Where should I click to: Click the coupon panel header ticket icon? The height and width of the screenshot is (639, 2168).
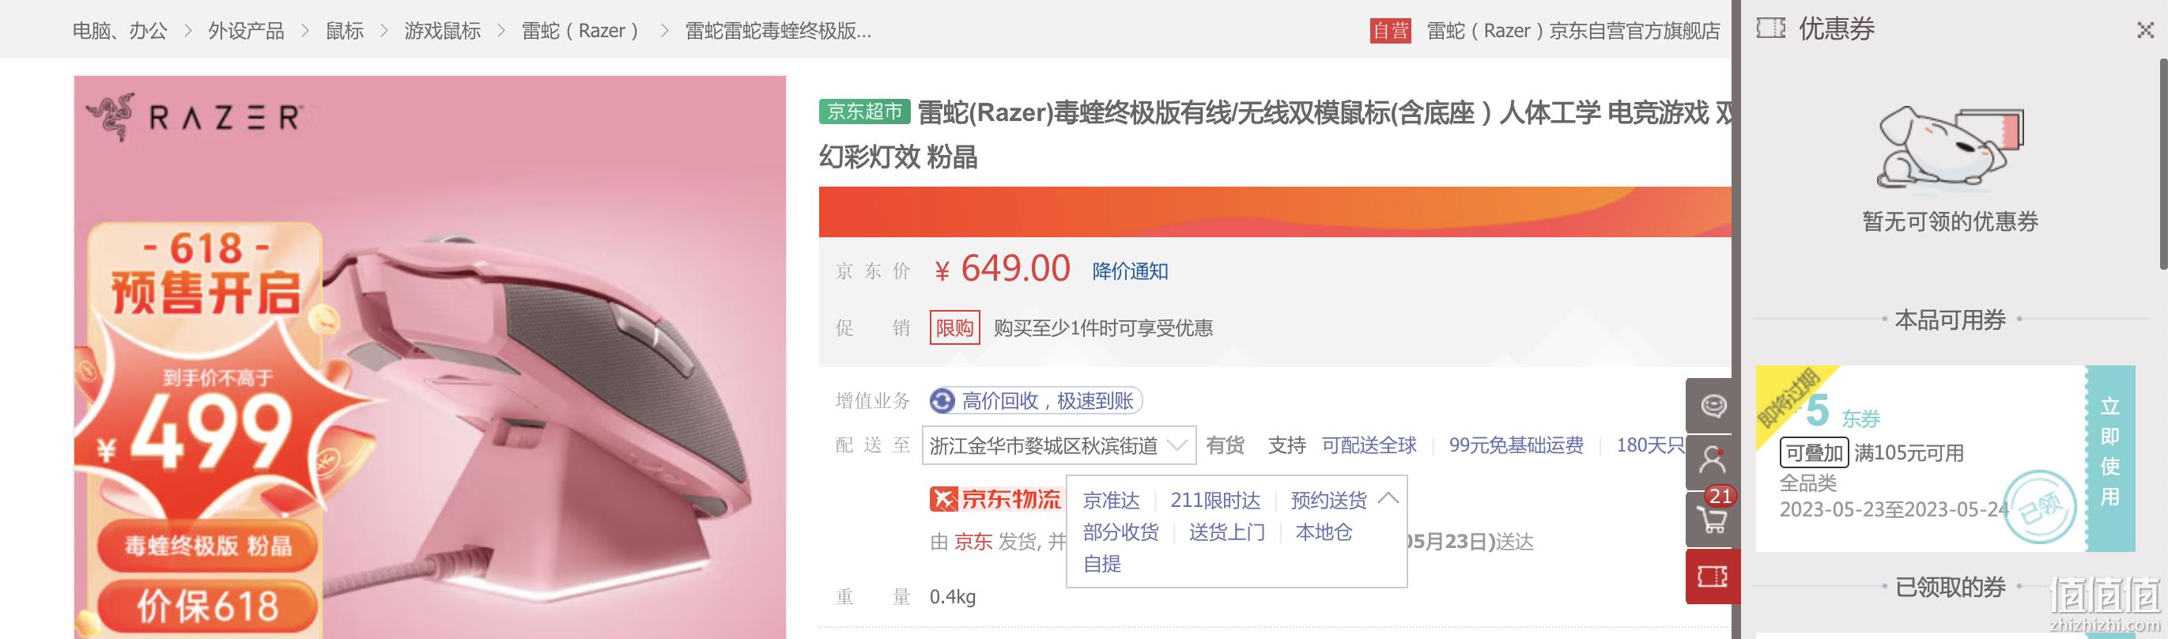1771,28
